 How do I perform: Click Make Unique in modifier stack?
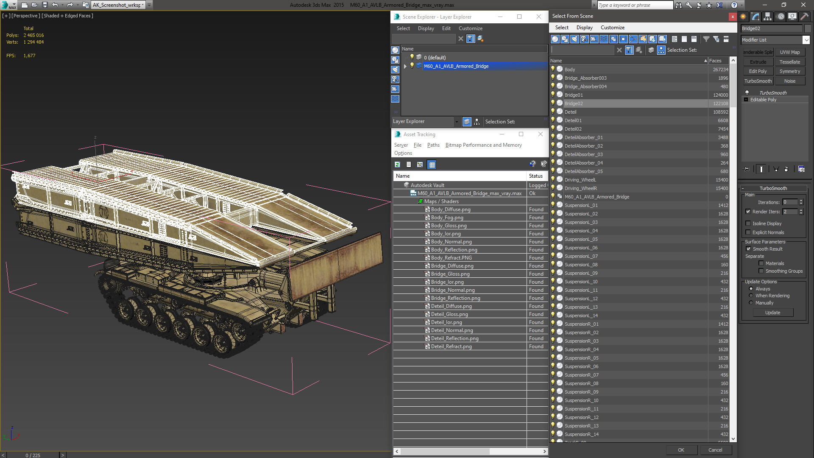click(x=776, y=169)
